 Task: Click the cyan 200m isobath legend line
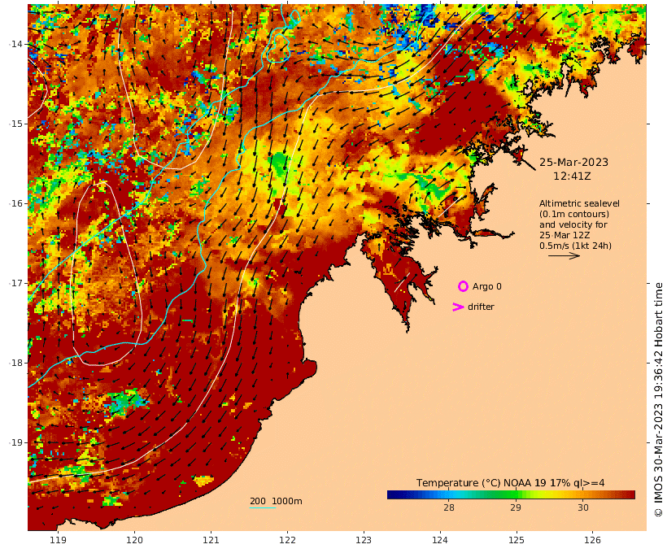[x=263, y=507]
